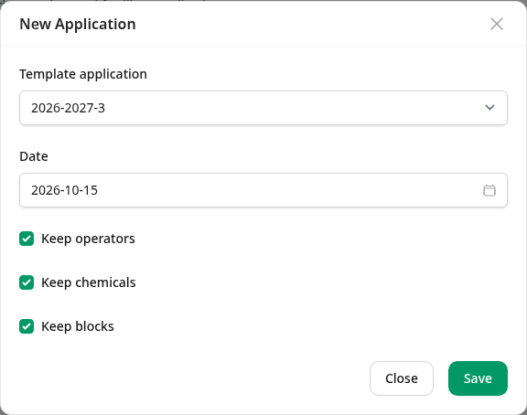527x415 pixels.
Task: Uncheck the Keep blocks checkbox
Action: click(27, 326)
